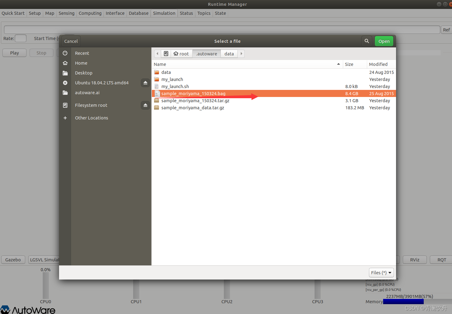This screenshot has height=314, width=452.
Task: Click the green Open button
Action: [384, 41]
